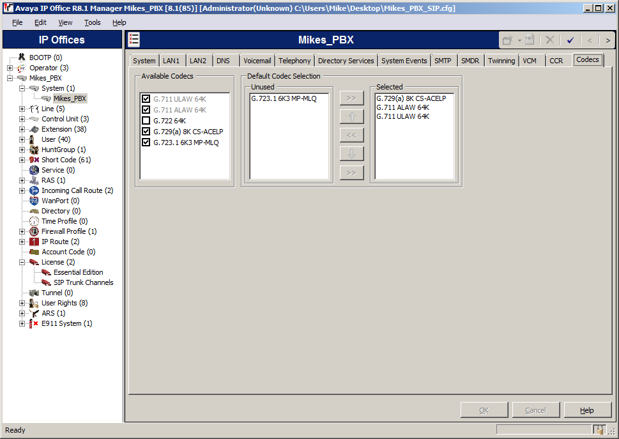This screenshot has height=439, width=619.
Task: Select the E911 System icon
Action: [34, 323]
